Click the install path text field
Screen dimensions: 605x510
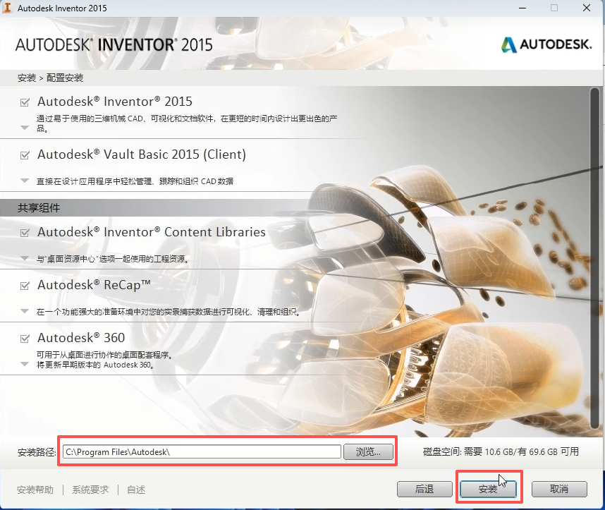click(x=201, y=452)
